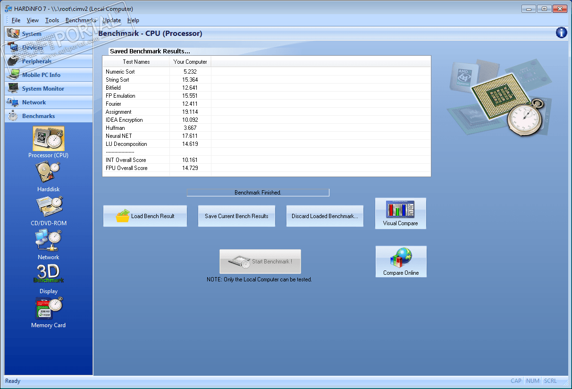Click Save Current Bench Results button
This screenshot has height=389, width=572.
coord(236,216)
